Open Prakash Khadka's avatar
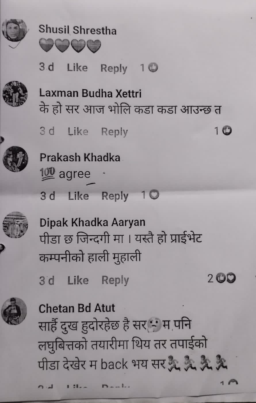Viewport: 256px width, 403px height. click(16, 159)
